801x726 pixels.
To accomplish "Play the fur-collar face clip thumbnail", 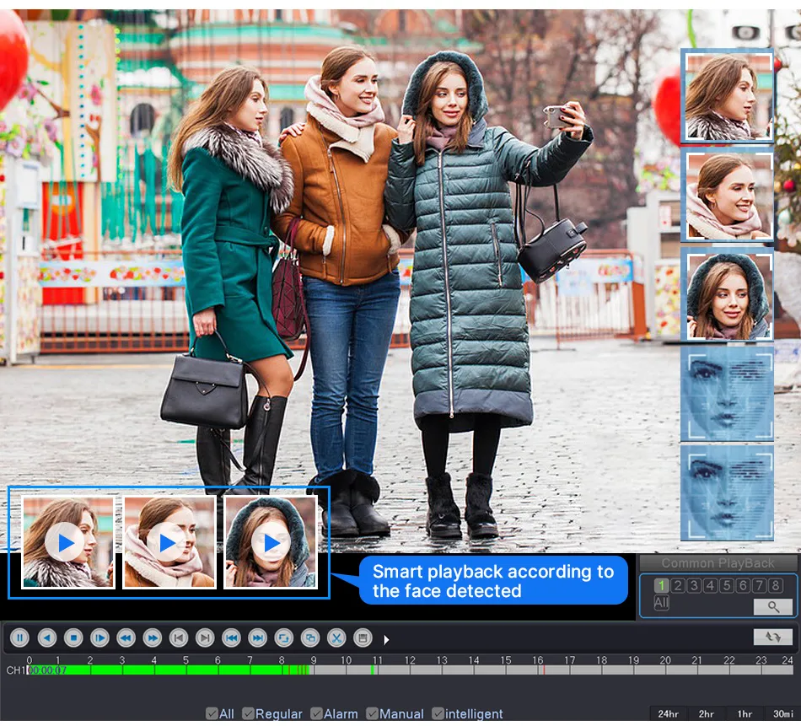I will 67,542.
